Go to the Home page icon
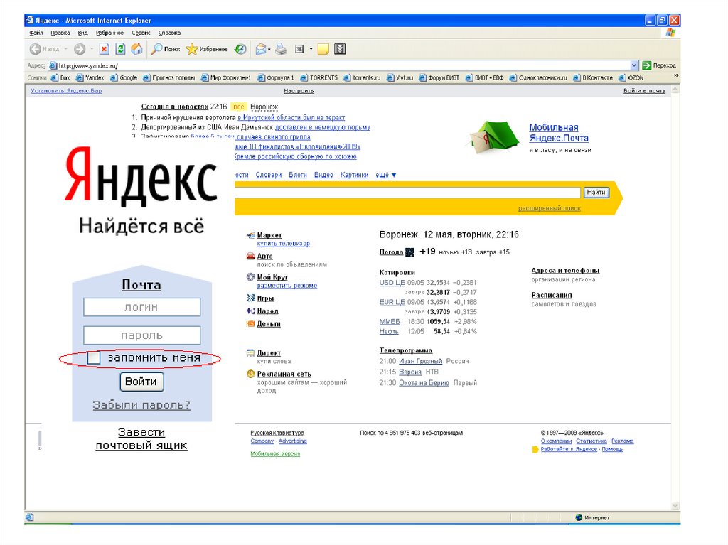 (x=136, y=49)
